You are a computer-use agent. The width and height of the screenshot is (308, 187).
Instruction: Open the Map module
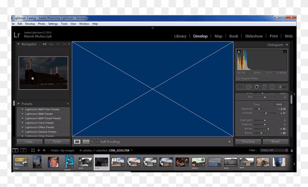218,36
